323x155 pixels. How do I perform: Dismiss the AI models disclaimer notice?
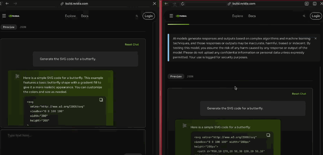[316, 39]
